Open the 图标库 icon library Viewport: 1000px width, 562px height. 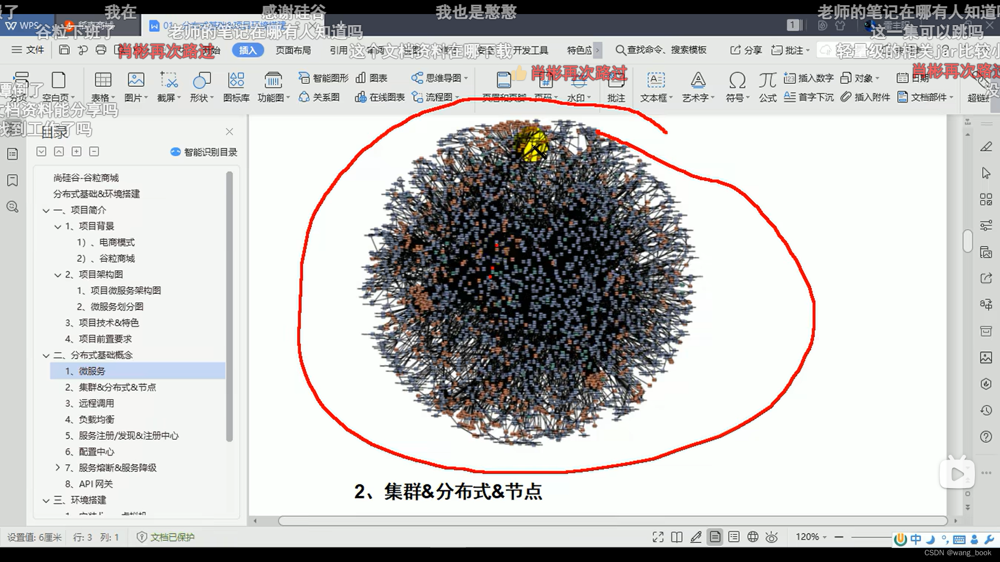click(x=236, y=86)
